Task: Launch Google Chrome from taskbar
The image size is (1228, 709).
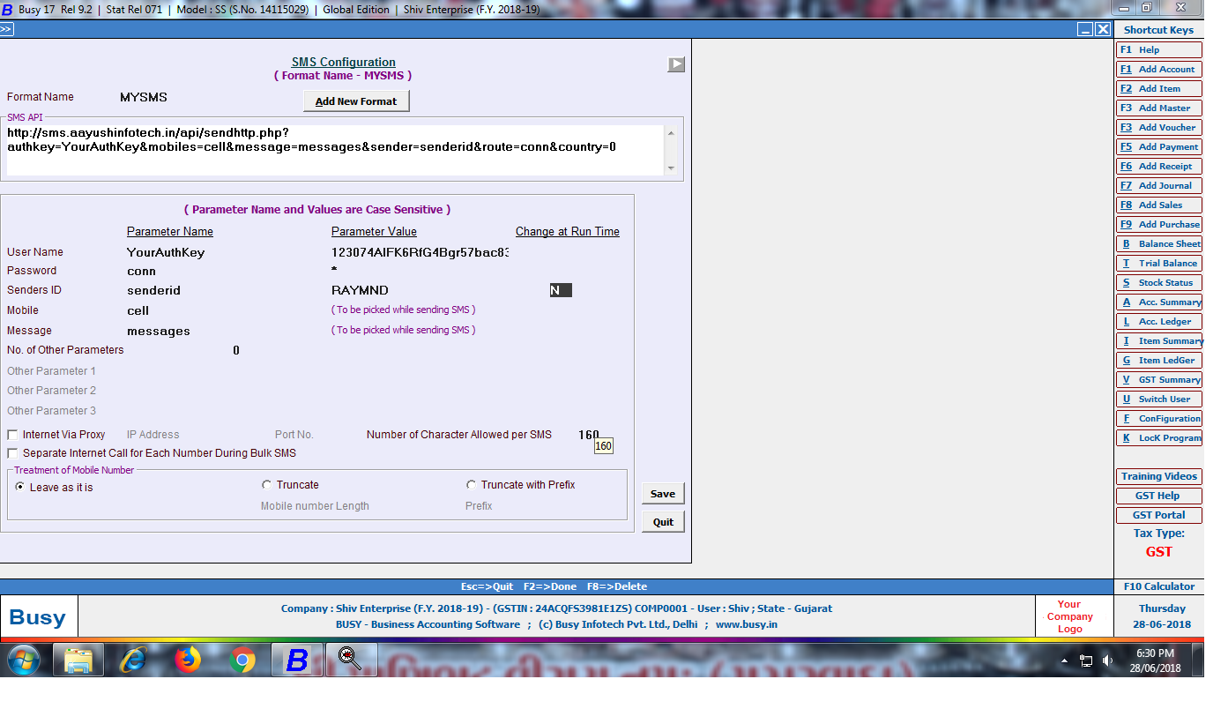Action: [242, 660]
